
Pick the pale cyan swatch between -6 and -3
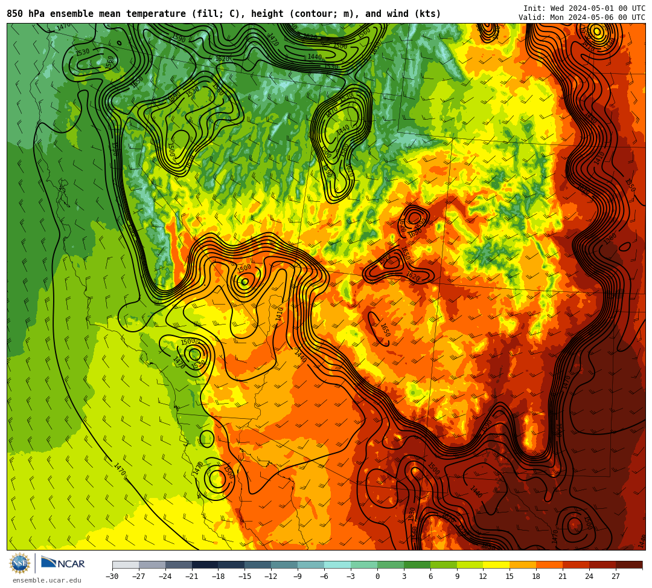(337, 564)
